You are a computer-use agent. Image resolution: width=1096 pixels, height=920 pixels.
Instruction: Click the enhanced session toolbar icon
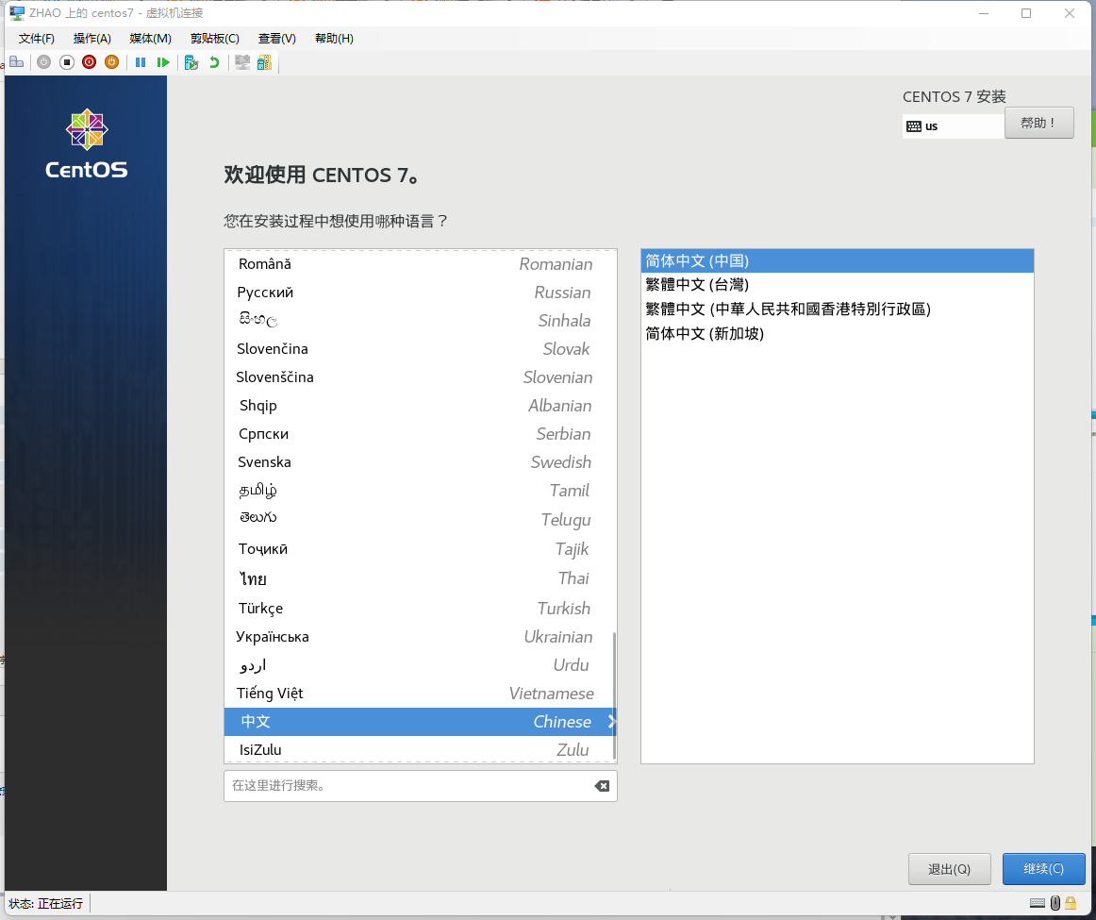click(242, 62)
